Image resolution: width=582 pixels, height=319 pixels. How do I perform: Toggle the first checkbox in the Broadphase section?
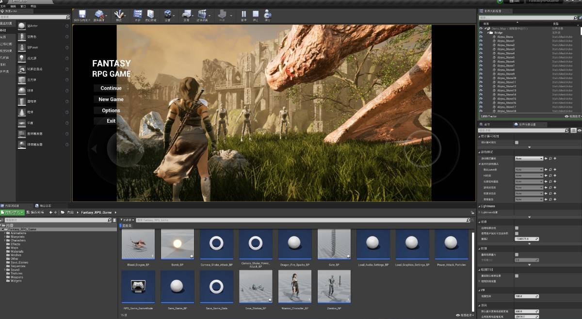[517, 276]
